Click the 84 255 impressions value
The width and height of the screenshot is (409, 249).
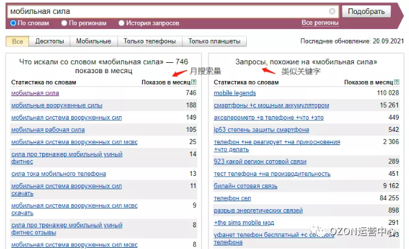[389, 198]
